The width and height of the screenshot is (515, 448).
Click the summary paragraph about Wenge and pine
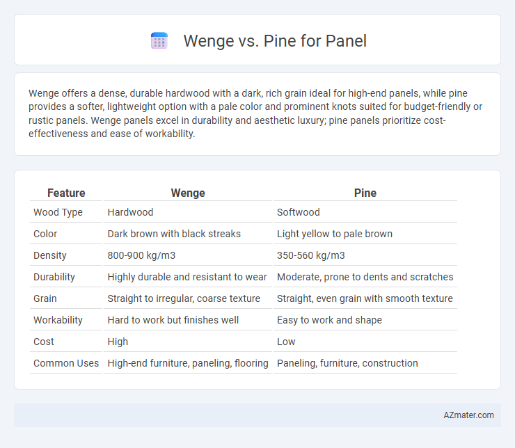(255, 113)
